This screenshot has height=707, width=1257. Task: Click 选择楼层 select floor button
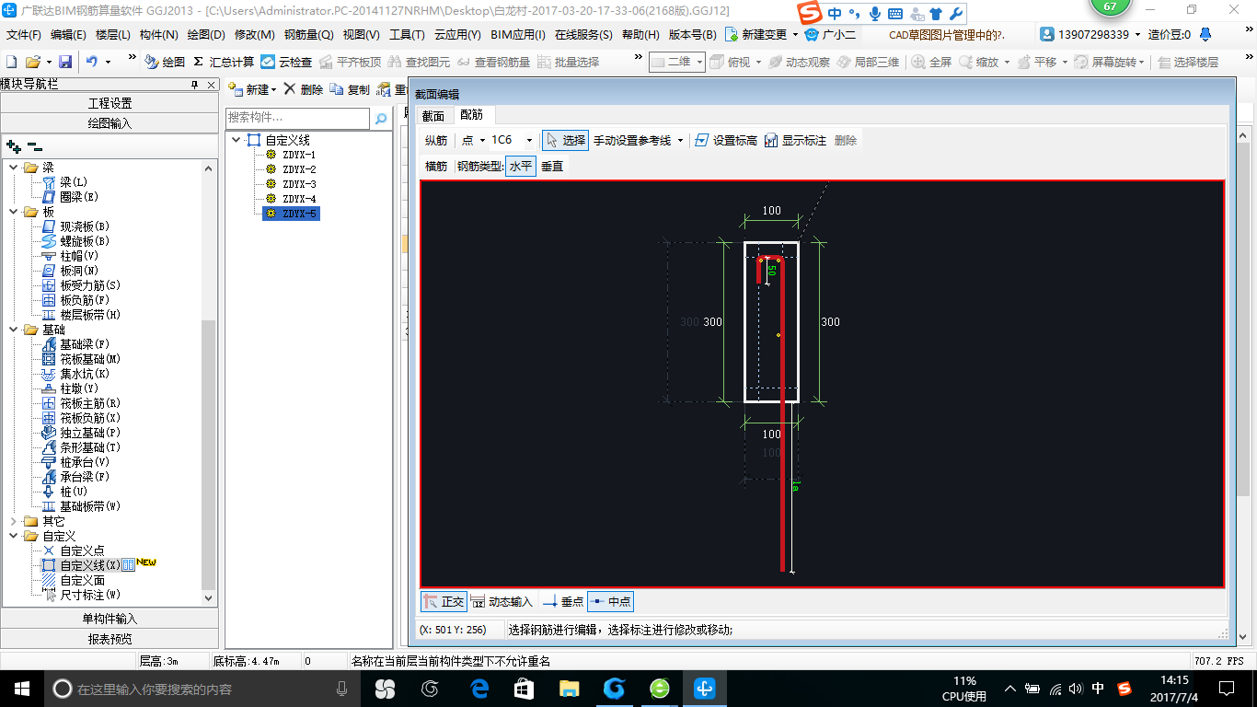(x=1188, y=62)
